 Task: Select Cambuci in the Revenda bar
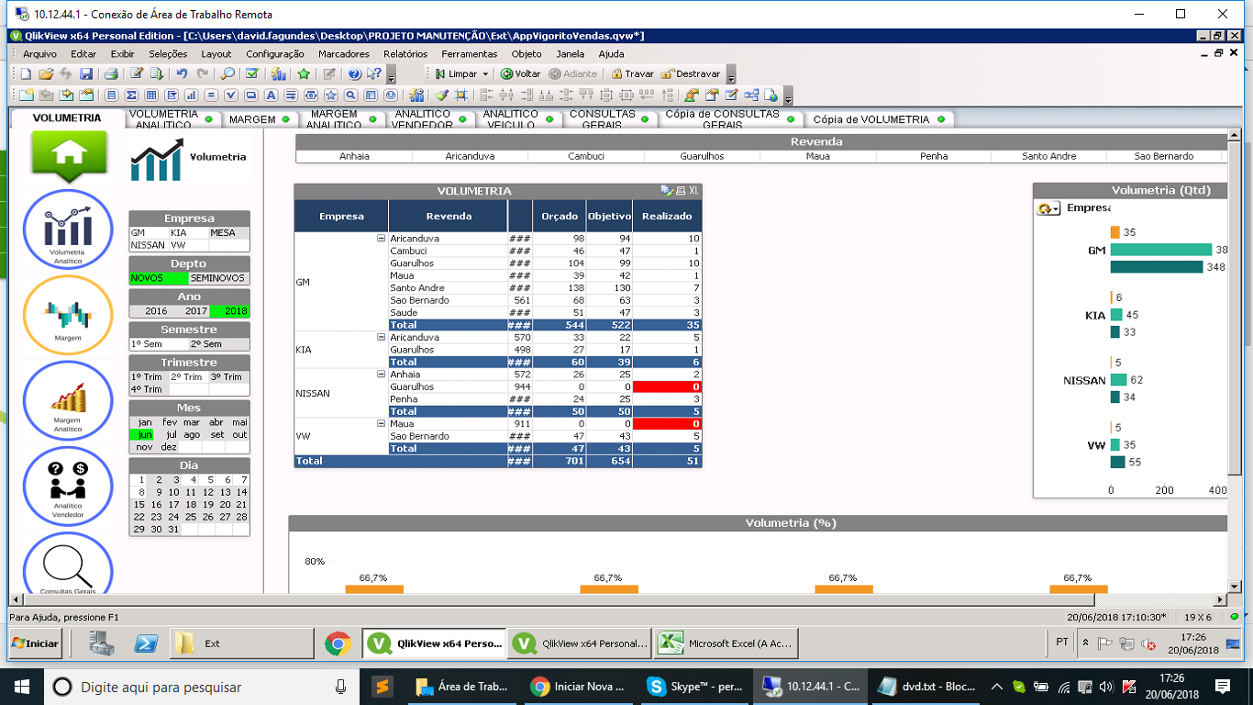586,156
